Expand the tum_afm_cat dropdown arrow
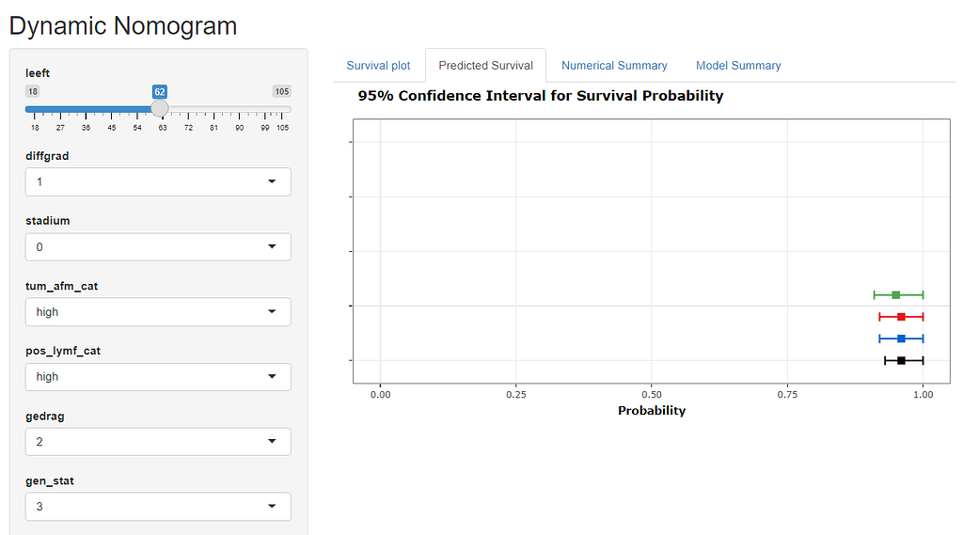This screenshot has width=963, height=535. click(272, 311)
